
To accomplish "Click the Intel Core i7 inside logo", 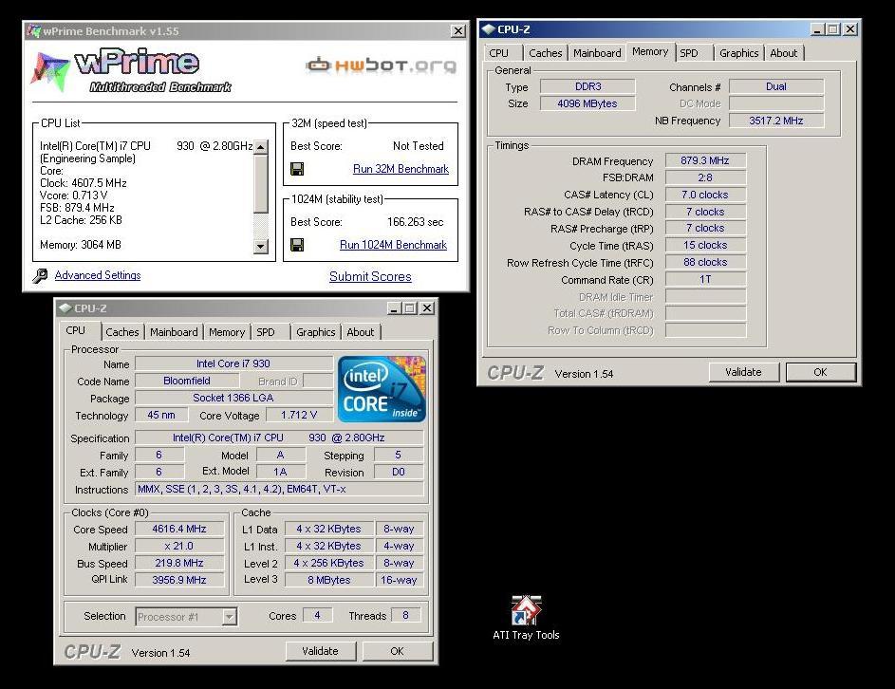I will [382, 389].
